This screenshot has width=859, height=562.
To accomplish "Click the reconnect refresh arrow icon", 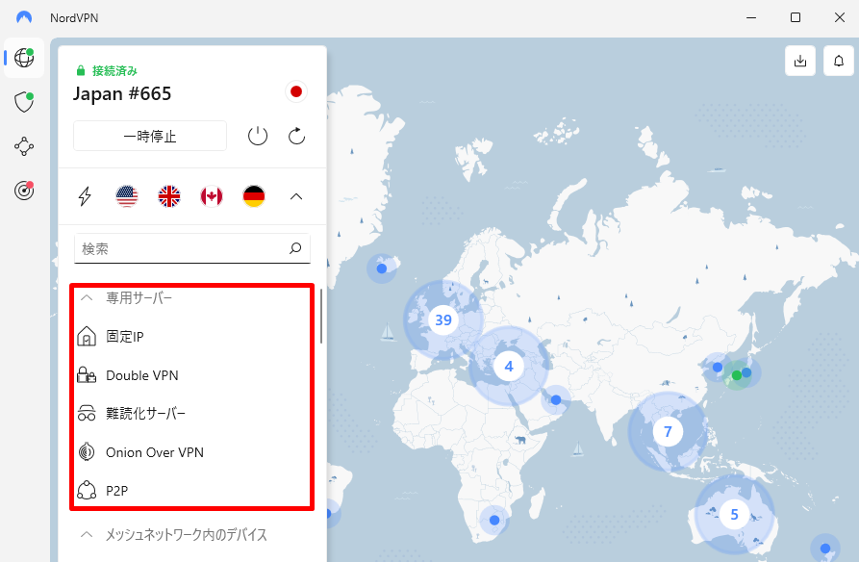I will 296,136.
